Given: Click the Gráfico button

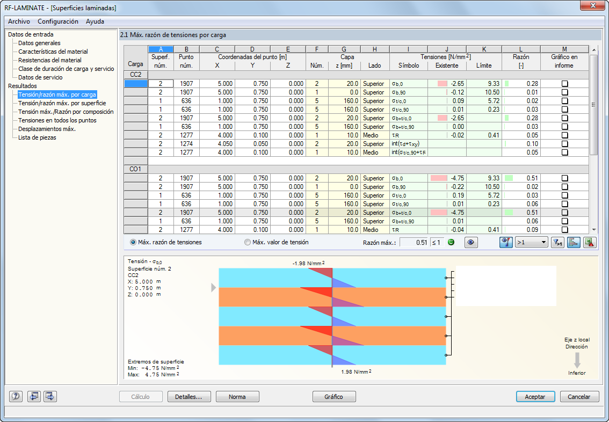Looking at the screenshot, I should pyautogui.click(x=334, y=397).
